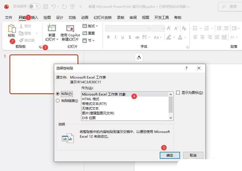Open the 节 section dropdown

tap(88, 41)
